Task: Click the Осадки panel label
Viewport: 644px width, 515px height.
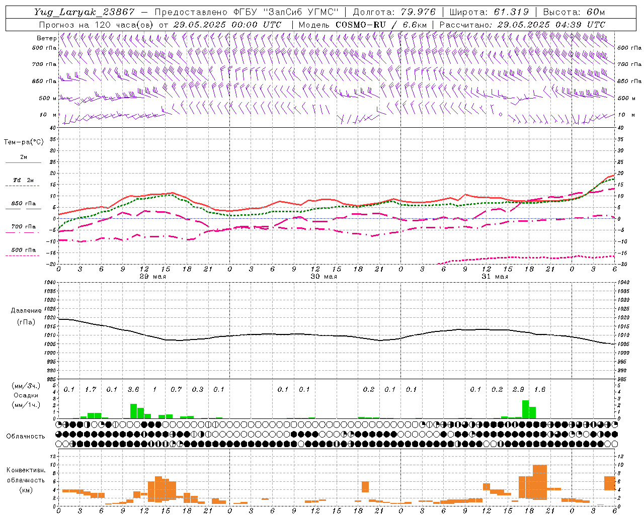Action: pyautogui.click(x=26, y=395)
